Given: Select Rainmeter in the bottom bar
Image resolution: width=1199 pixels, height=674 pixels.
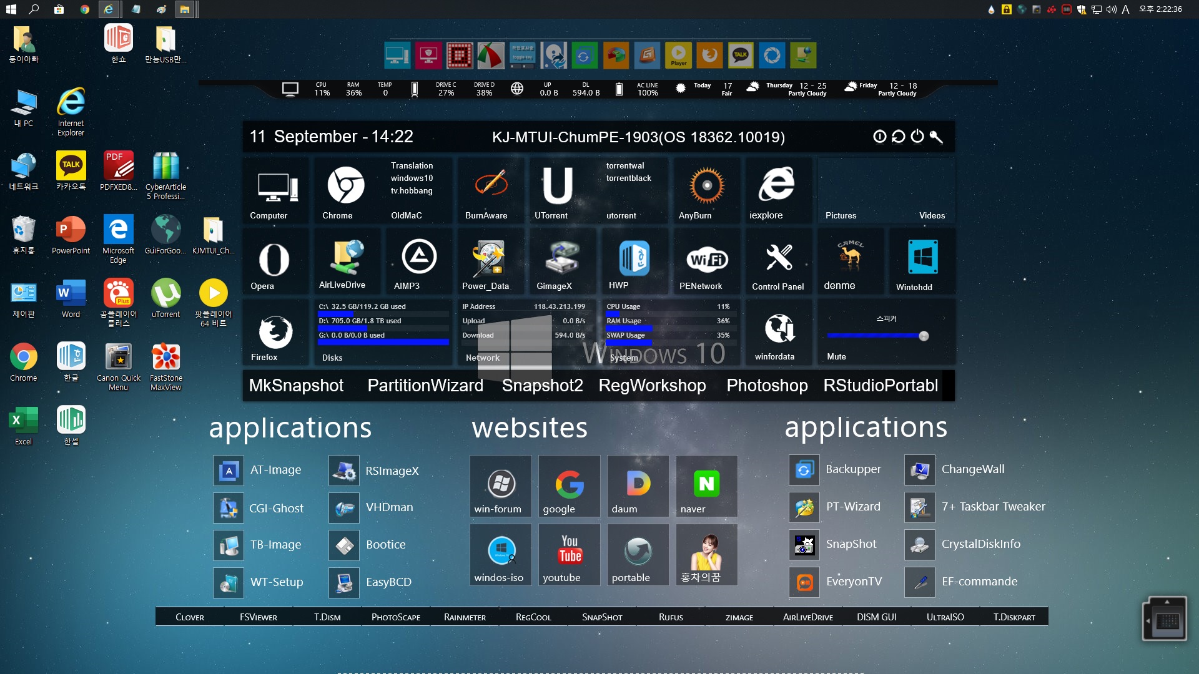Looking at the screenshot, I should coord(465,617).
